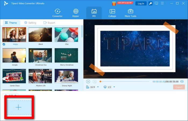Open the hamburger menu
The image size is (188, 121).
(x=162, y=3)
